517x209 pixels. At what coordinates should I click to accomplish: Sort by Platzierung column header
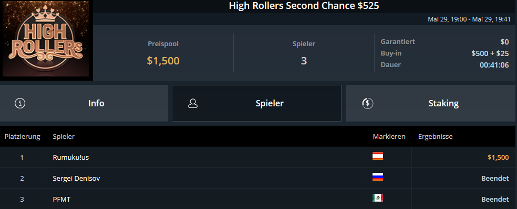click(x=23, y=136)
